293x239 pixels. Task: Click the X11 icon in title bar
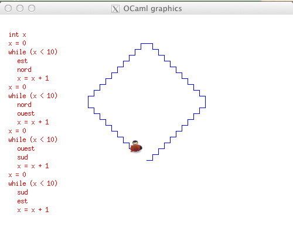(x=115, y=9)
